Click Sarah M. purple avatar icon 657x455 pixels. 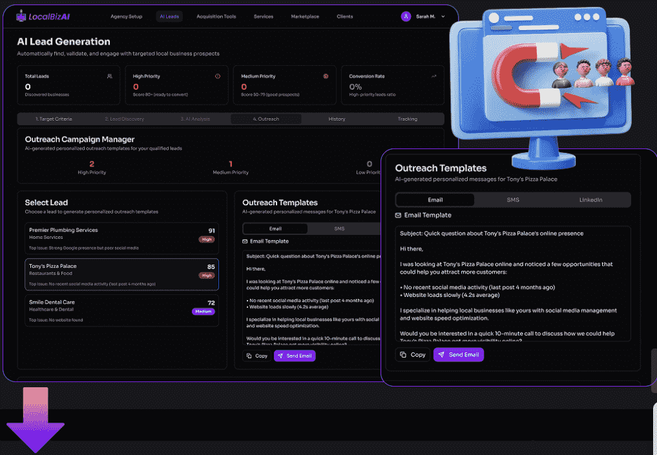point(406,16)
